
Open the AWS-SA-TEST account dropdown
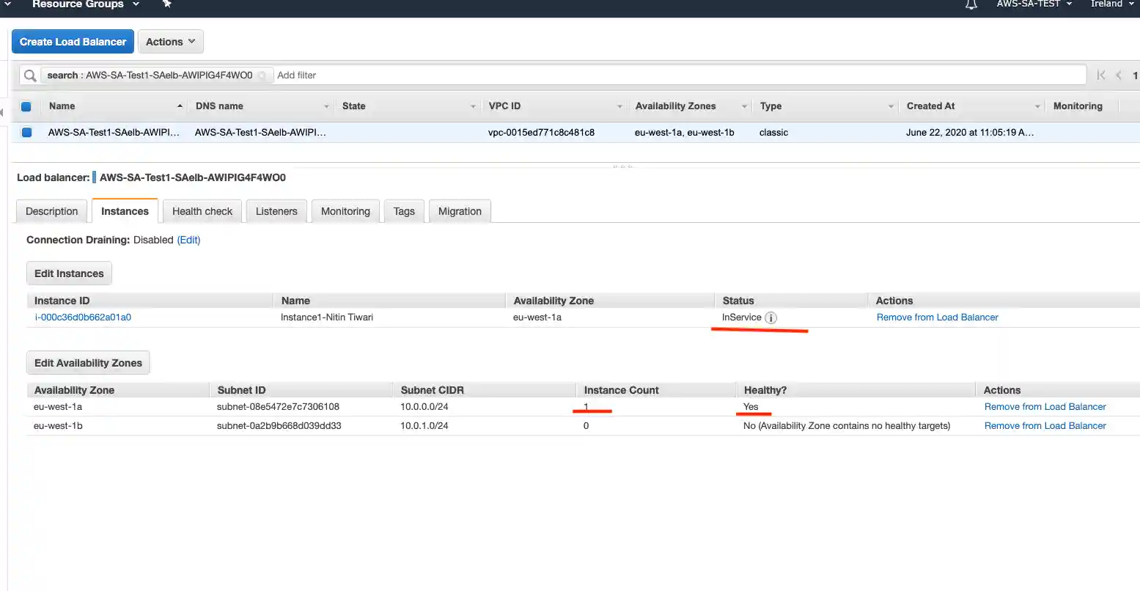[x=1034, y=4]
